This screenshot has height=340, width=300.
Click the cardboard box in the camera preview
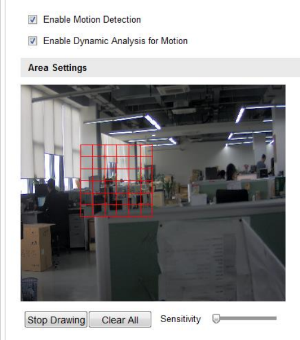coord(37,247)
